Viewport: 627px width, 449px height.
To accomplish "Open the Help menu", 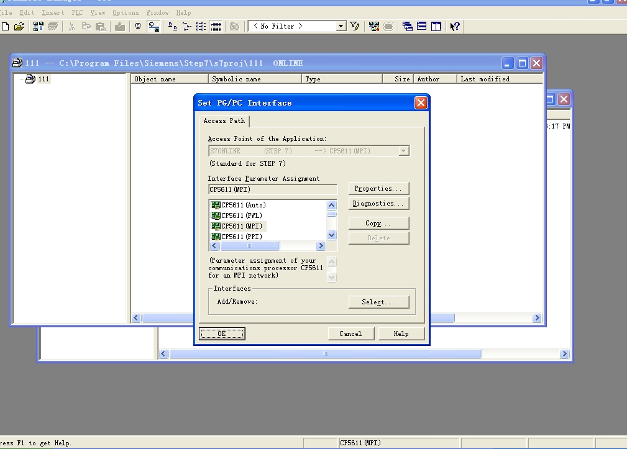I will [x=183, y=13].
